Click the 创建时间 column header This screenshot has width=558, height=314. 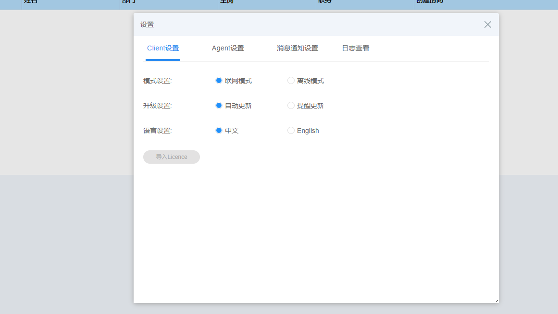430,2
